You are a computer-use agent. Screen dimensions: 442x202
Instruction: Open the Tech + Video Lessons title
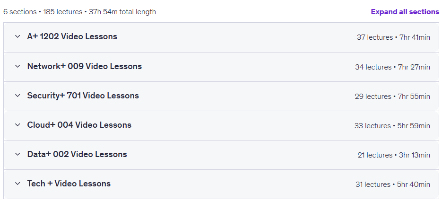pyautogui.click(x=69, y=184)
